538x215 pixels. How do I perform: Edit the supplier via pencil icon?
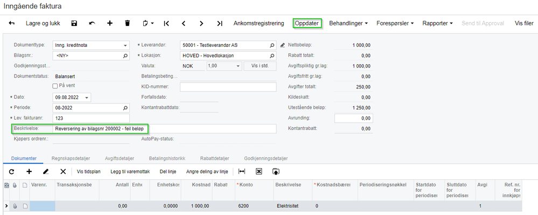pos(282,45)
